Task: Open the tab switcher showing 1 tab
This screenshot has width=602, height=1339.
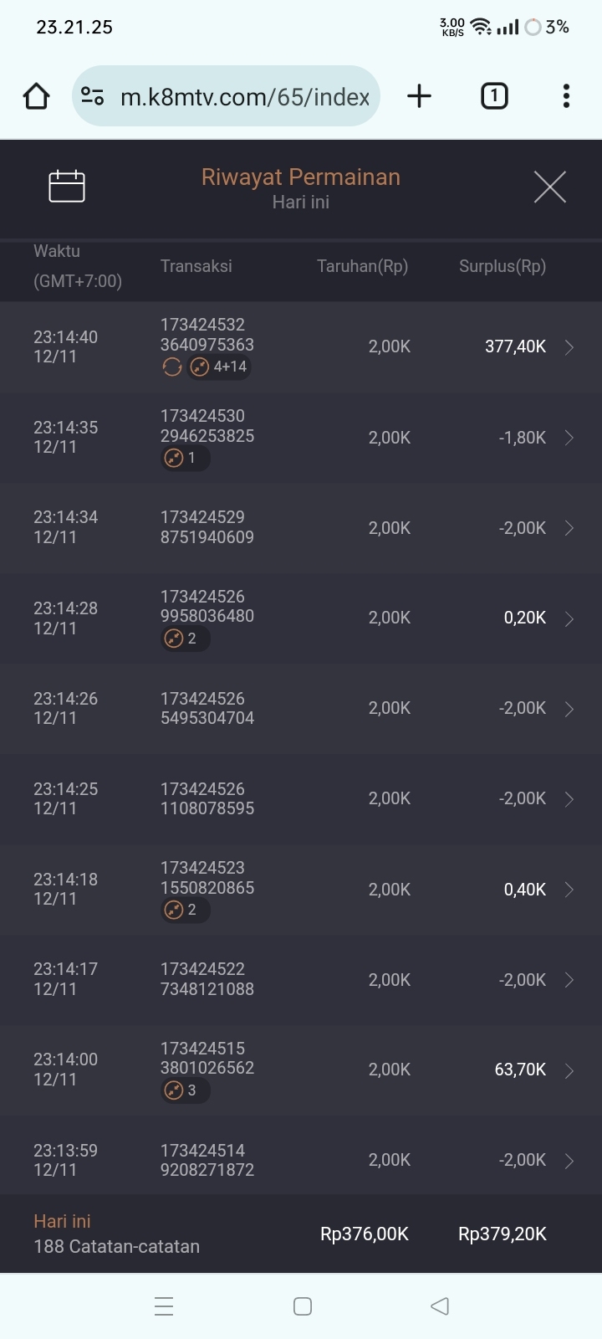Action: coord(494,96)
